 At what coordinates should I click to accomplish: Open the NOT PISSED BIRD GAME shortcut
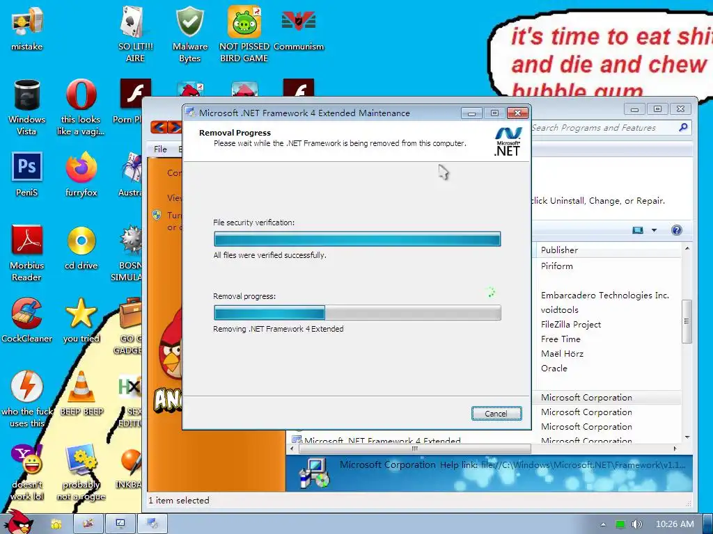click(244, 35)
